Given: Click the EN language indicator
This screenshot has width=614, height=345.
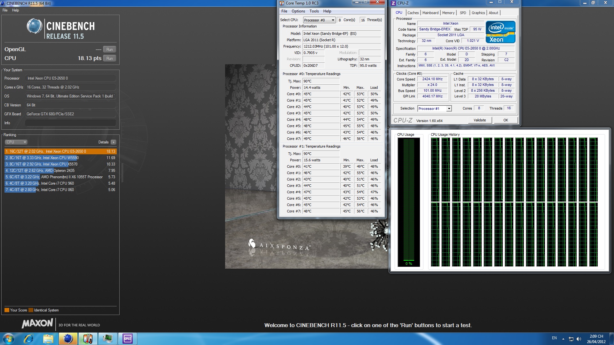Looking at the screenshot, I should [x=554, y=338].
